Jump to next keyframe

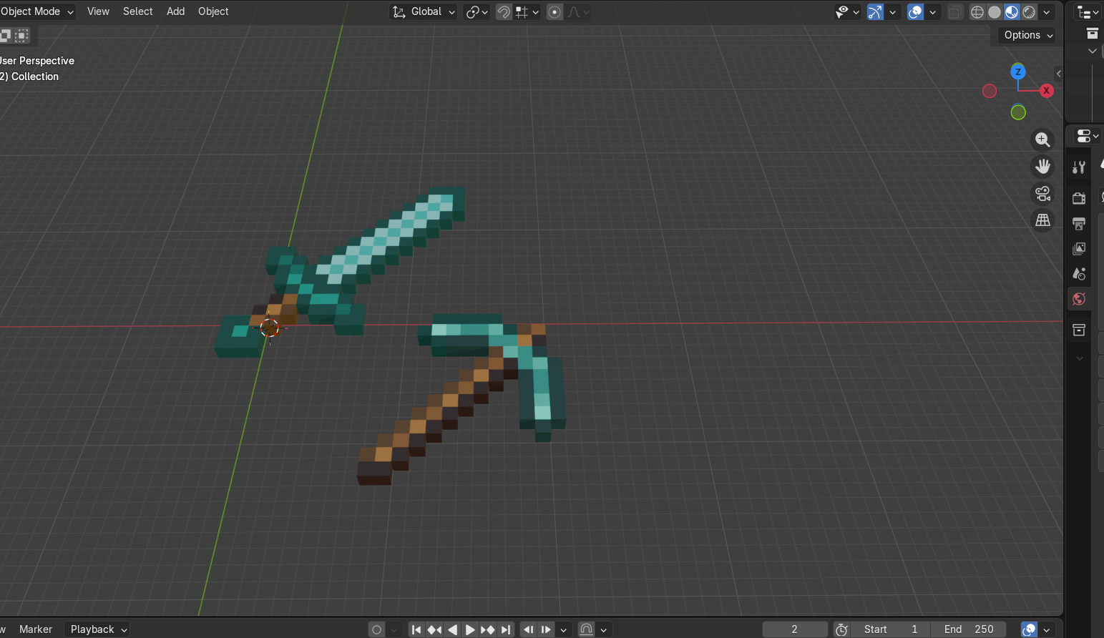point(488,629)
